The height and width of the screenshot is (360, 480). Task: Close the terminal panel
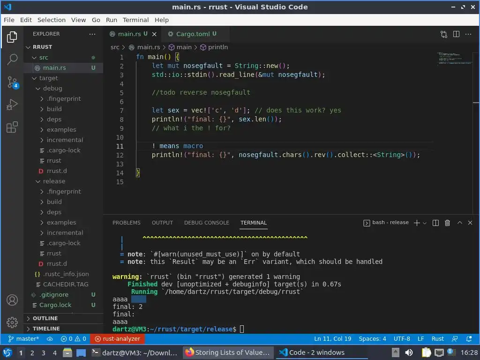470,223
